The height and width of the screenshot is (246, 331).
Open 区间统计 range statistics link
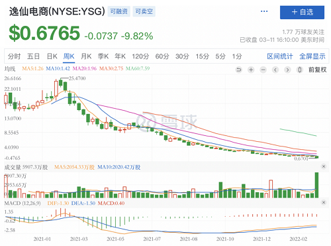coord(280,56)
